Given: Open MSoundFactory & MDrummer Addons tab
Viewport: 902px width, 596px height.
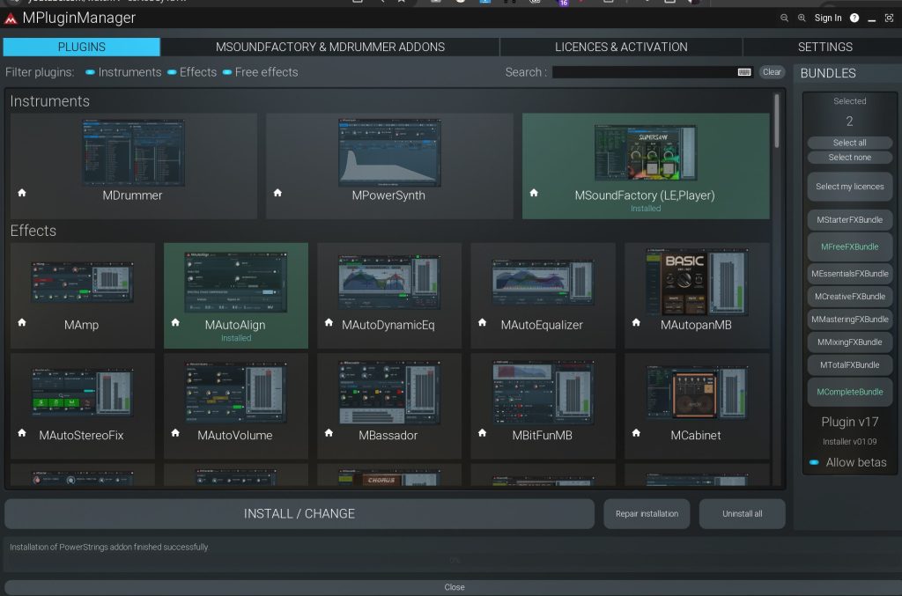Looking at the screenshot, I should click(x=330, y=47).
